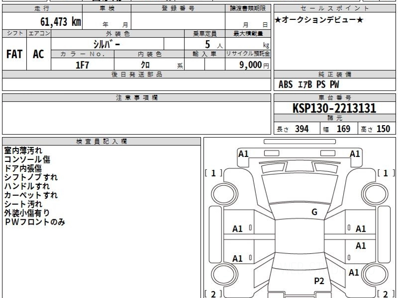The height and width of the screenshot is (298, 398).
Task: Select the seating capacity value 5 人
Action: [x=214, y=44]
